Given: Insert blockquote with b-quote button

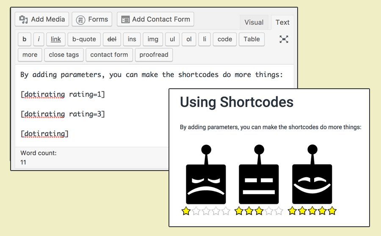Looking at the screenshot, I should pos(84,39).
